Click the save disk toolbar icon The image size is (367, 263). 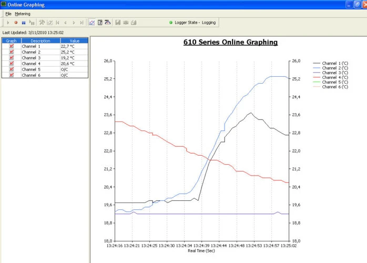[118, 23]
